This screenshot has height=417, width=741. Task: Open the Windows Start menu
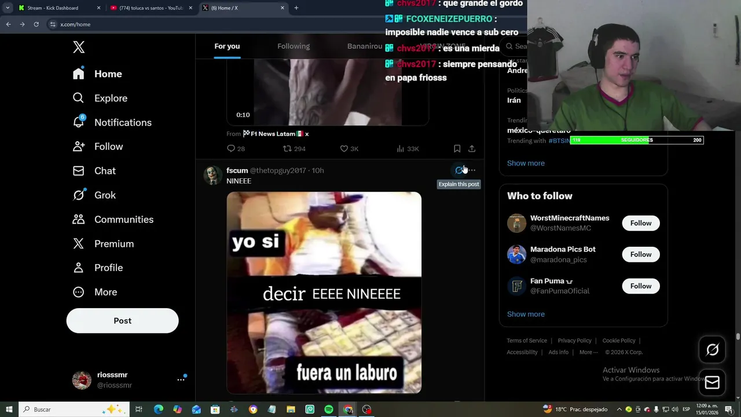(x=9, y=409)
